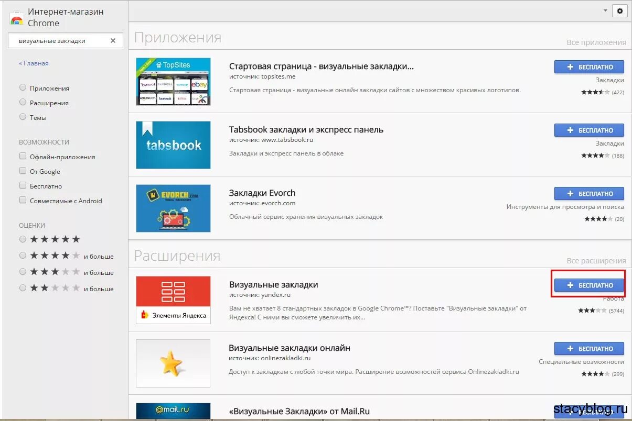The height and width of the screenshot is (421, 632).
Task: Open 'Все расширения' link
Action: tap(596, 261)
